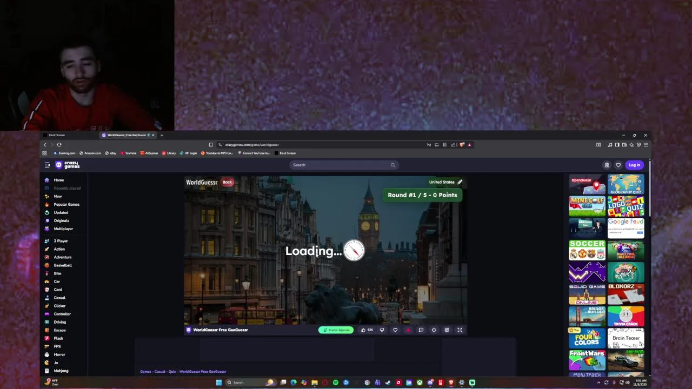The image size is (692, 389).
Task: Open the feedback comment icon in game bar
Action: 421,330
